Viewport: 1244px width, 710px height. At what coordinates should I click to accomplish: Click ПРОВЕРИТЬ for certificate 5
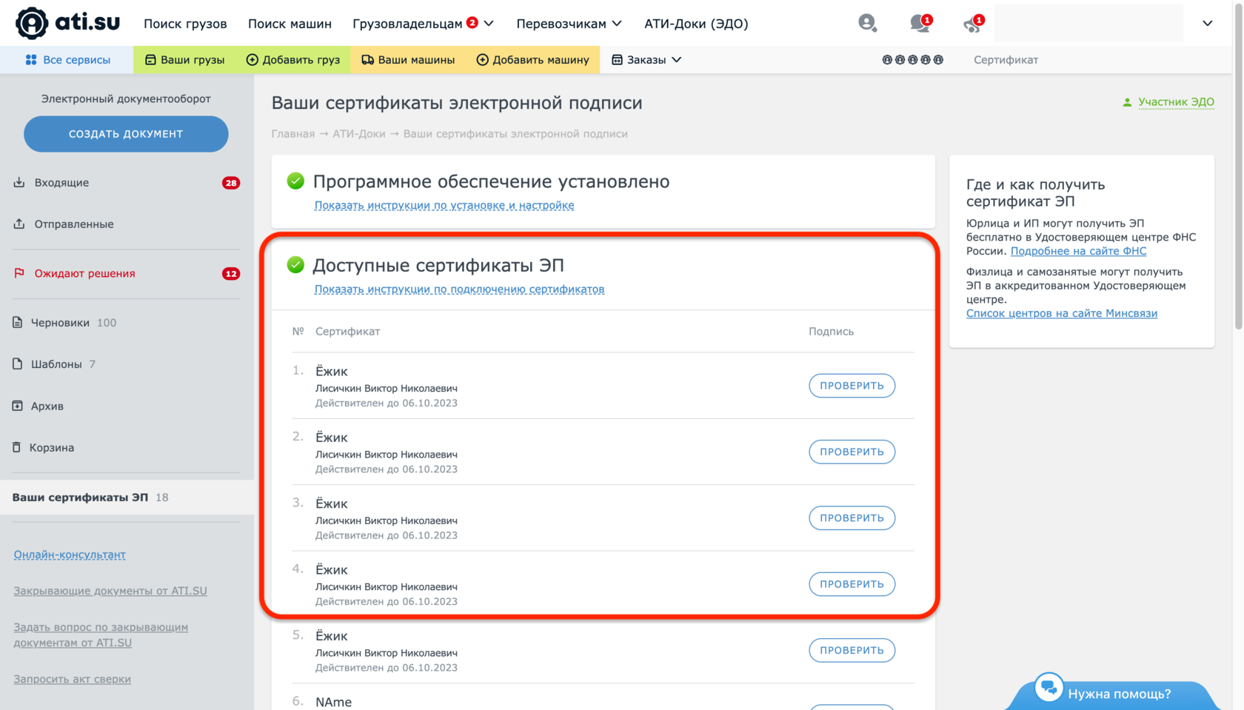852,650
